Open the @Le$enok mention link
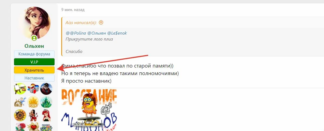The image size is (324, 131). click(117, 33)
